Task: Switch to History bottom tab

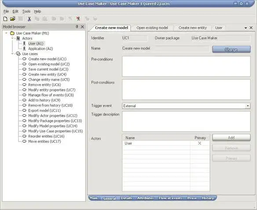Action: [208, 198]
